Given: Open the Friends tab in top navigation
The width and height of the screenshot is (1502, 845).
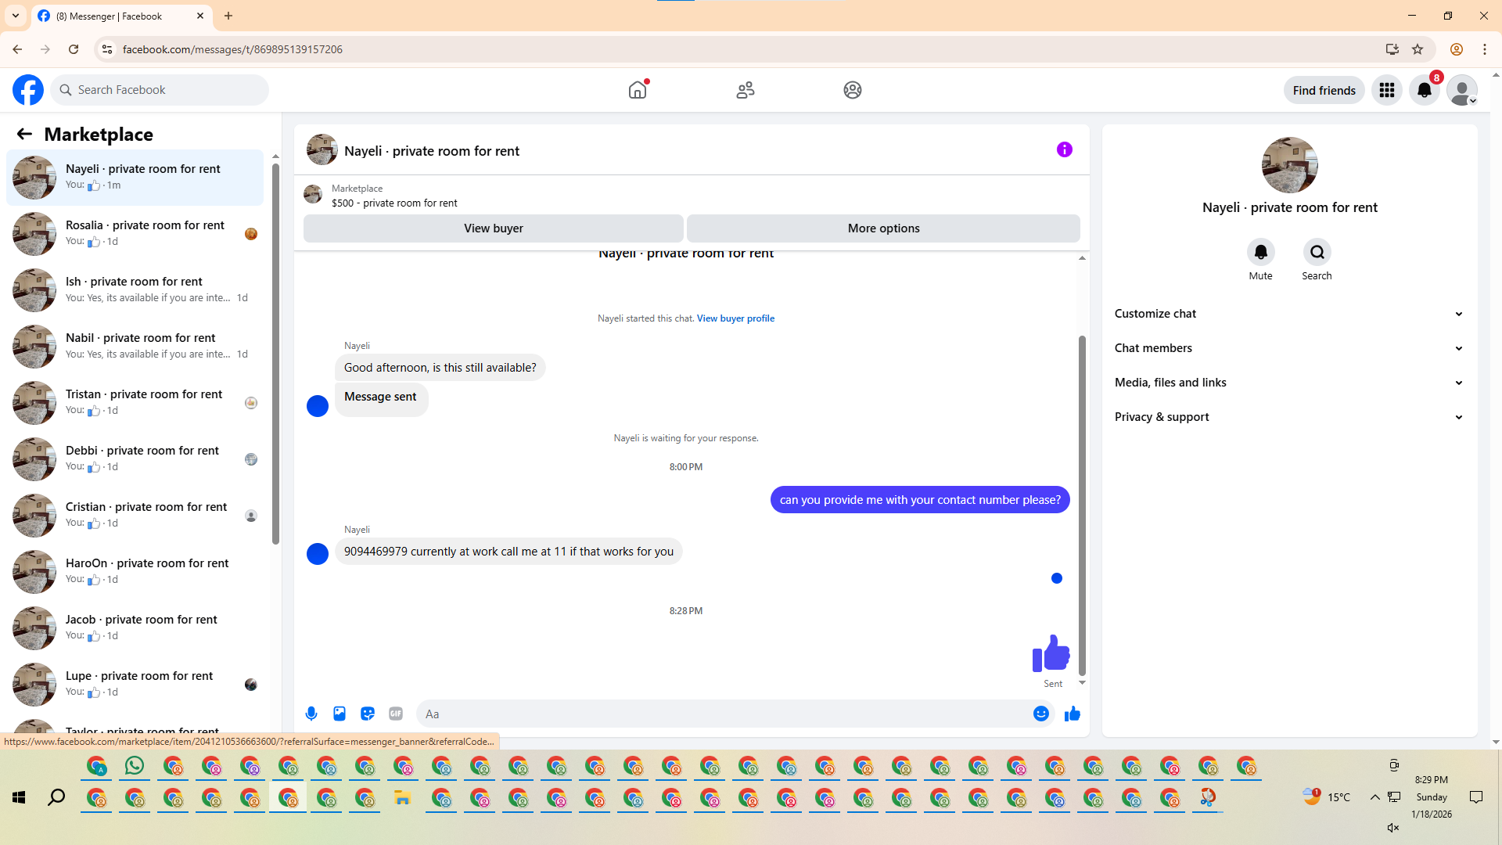Looking at the screenshot, I should coord(745,90).
